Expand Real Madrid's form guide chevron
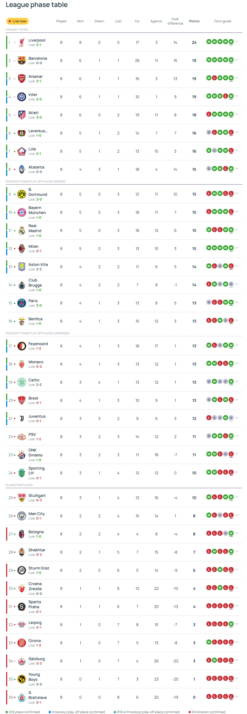The width and height of the screenshot is (247, 714). [237, 230]
